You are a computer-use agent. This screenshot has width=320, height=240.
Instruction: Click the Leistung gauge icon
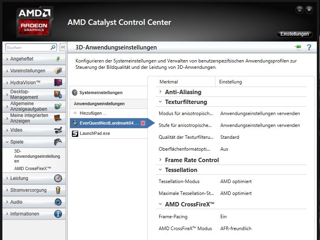point(58,178)
